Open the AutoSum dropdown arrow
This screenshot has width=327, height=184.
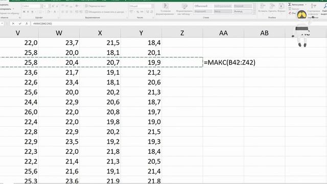pyautogui.click(x=306, y=5)
